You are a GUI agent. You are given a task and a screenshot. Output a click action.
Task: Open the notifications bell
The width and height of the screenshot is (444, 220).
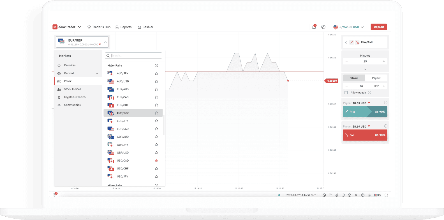[314, 27]
